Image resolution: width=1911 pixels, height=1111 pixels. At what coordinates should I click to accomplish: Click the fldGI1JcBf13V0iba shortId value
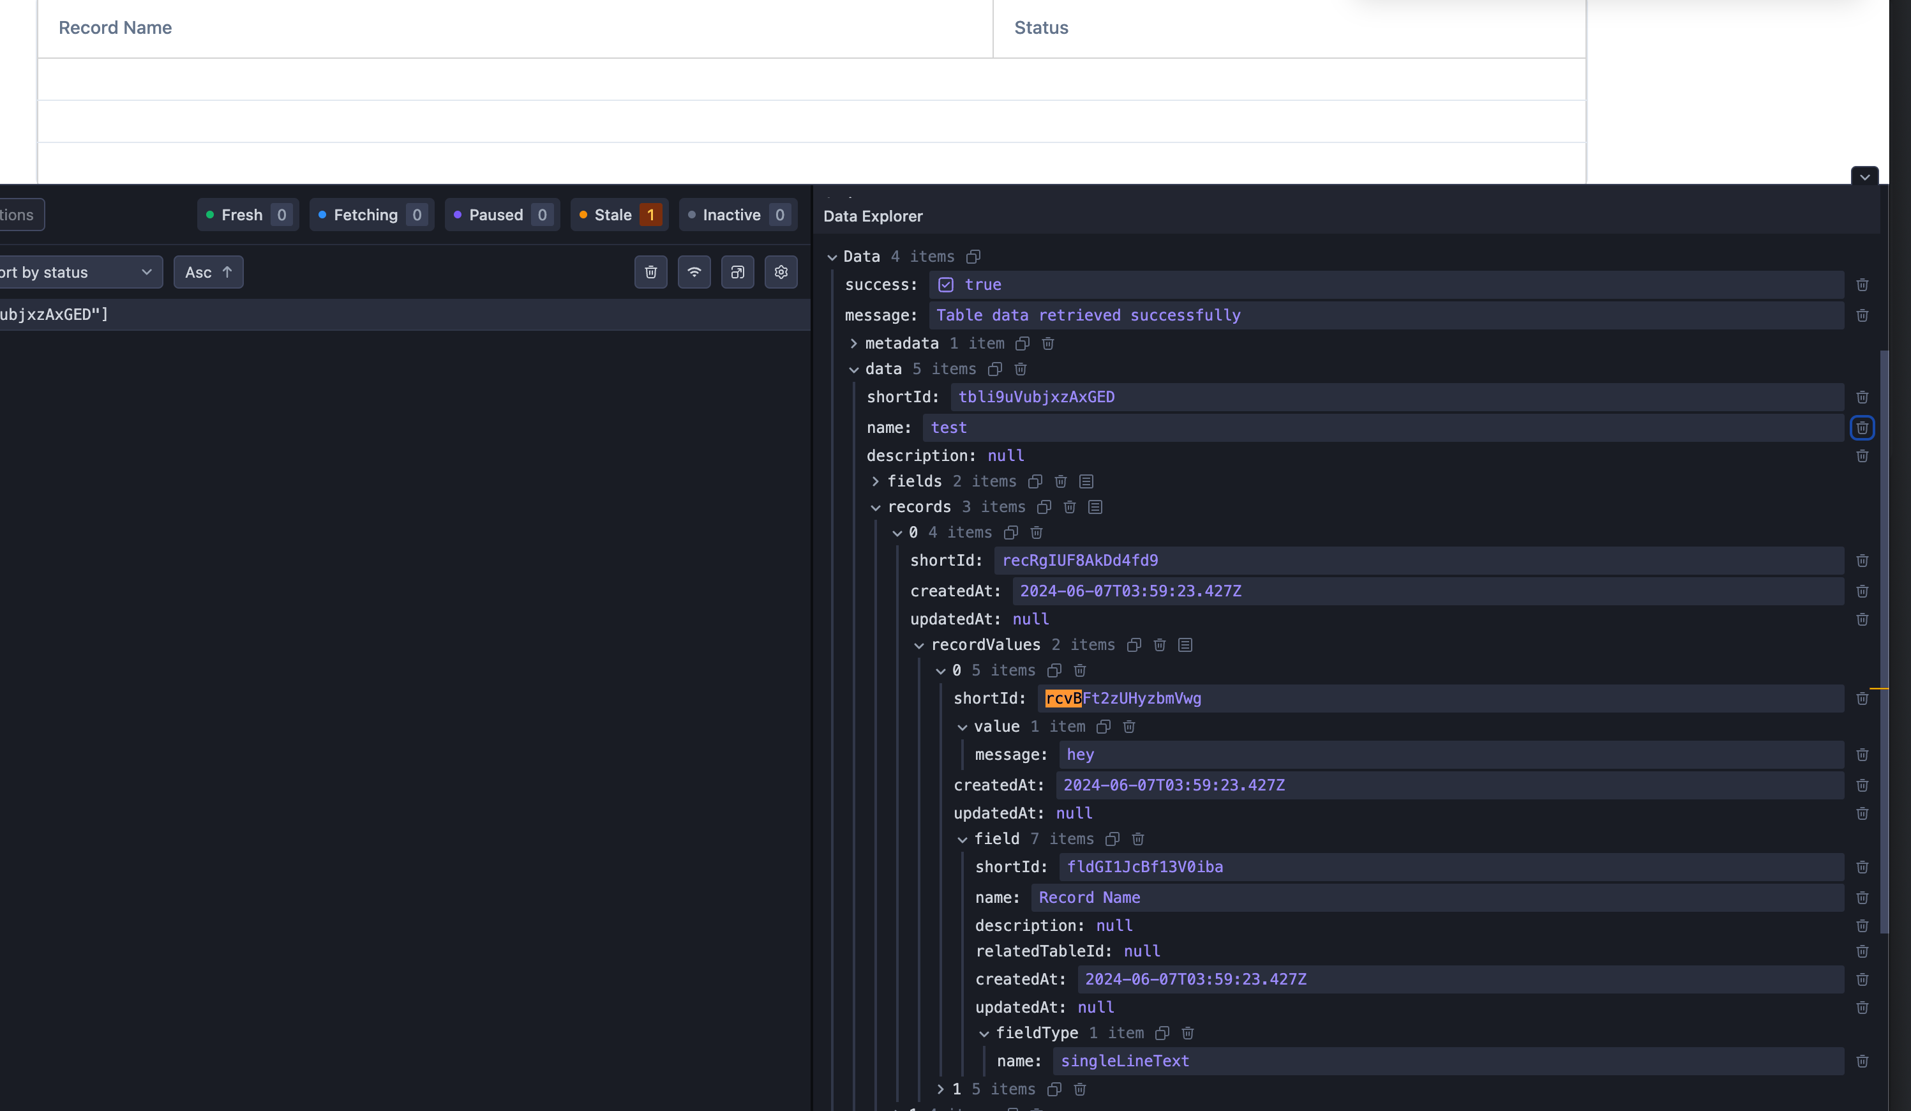[1451, 868]
